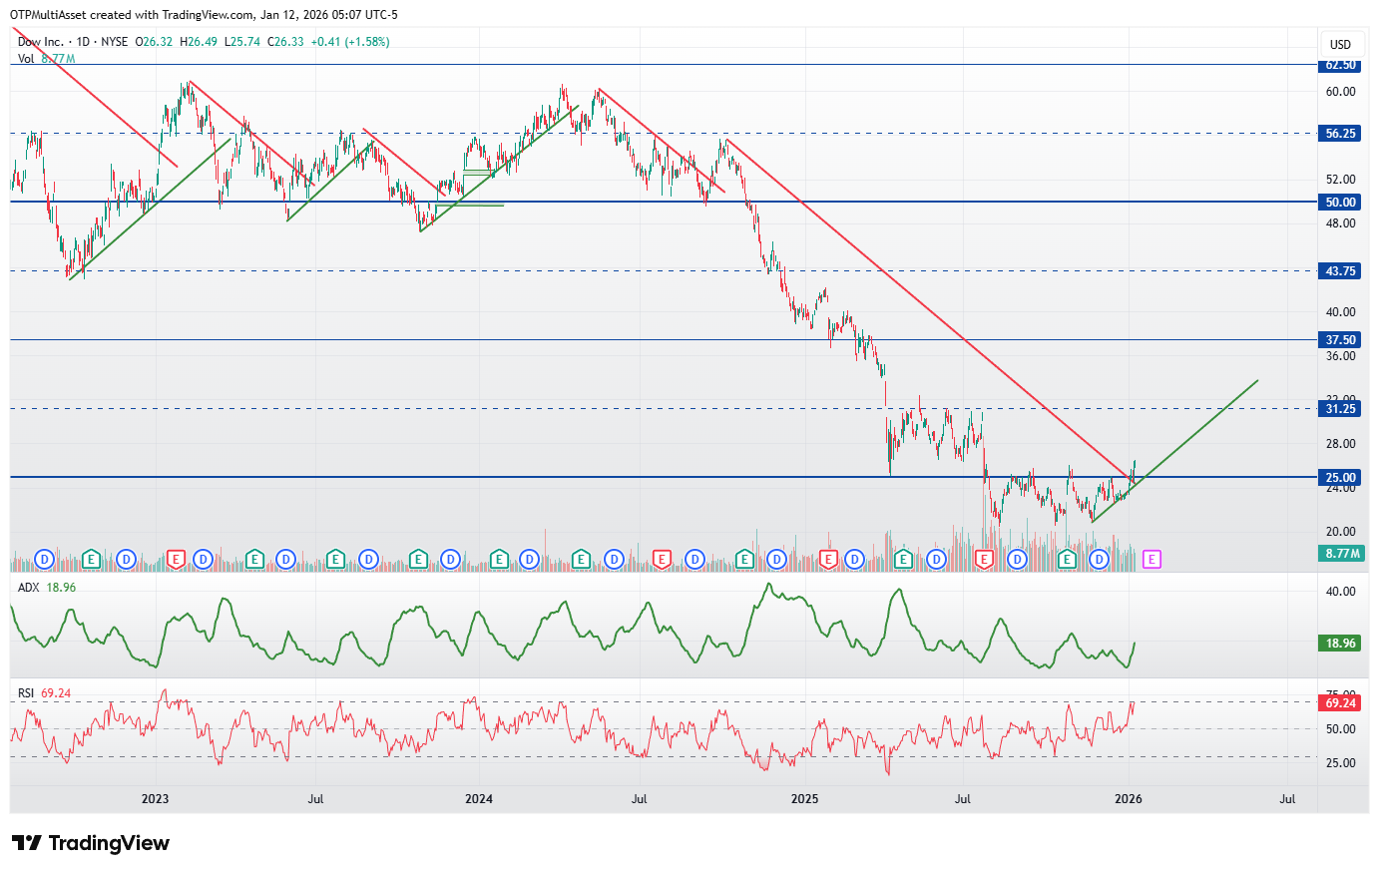Click the leftmost red earnings E marker
This screenshot has height=873, width=1379.
[177, 560]
